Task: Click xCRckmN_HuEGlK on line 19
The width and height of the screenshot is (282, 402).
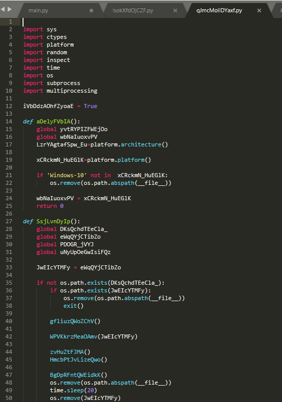Action: 60,160
